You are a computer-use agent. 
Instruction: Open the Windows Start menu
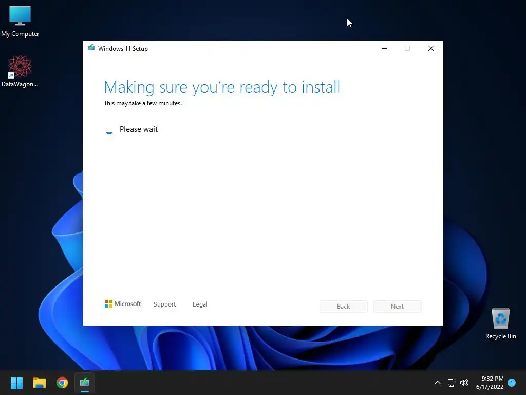pyautogui.click(x=16, y=382)
